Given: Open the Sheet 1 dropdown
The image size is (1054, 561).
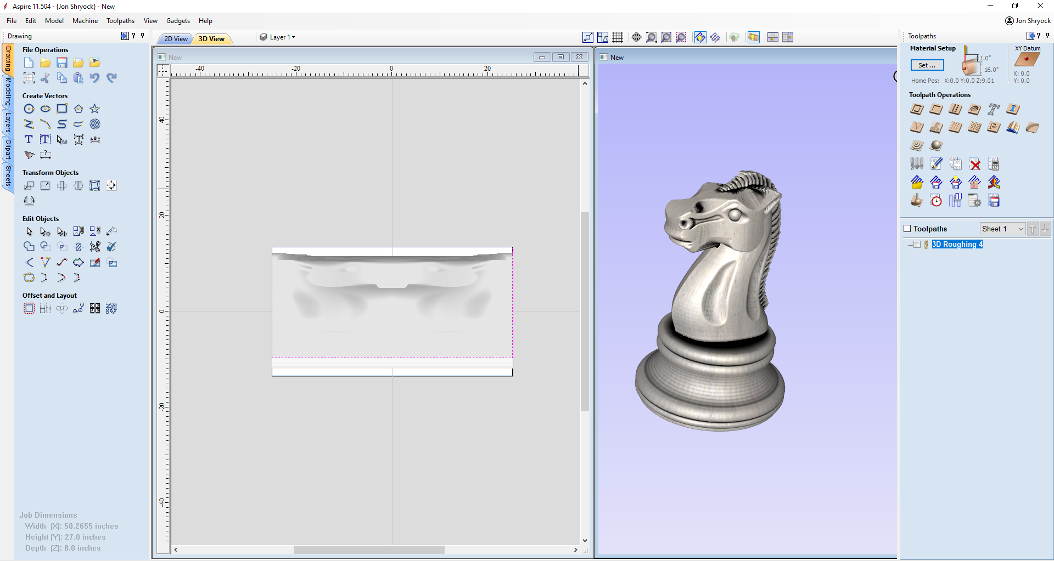Looking at the screenshot, I should click(x=1002, y=229).
